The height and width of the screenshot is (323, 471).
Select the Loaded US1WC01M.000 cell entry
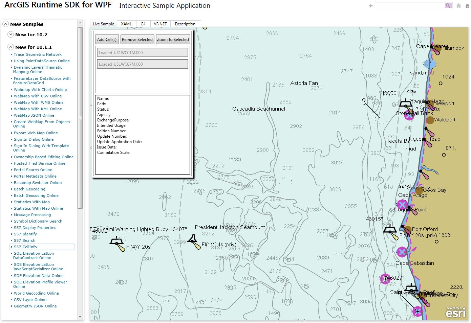click(143, 52)
